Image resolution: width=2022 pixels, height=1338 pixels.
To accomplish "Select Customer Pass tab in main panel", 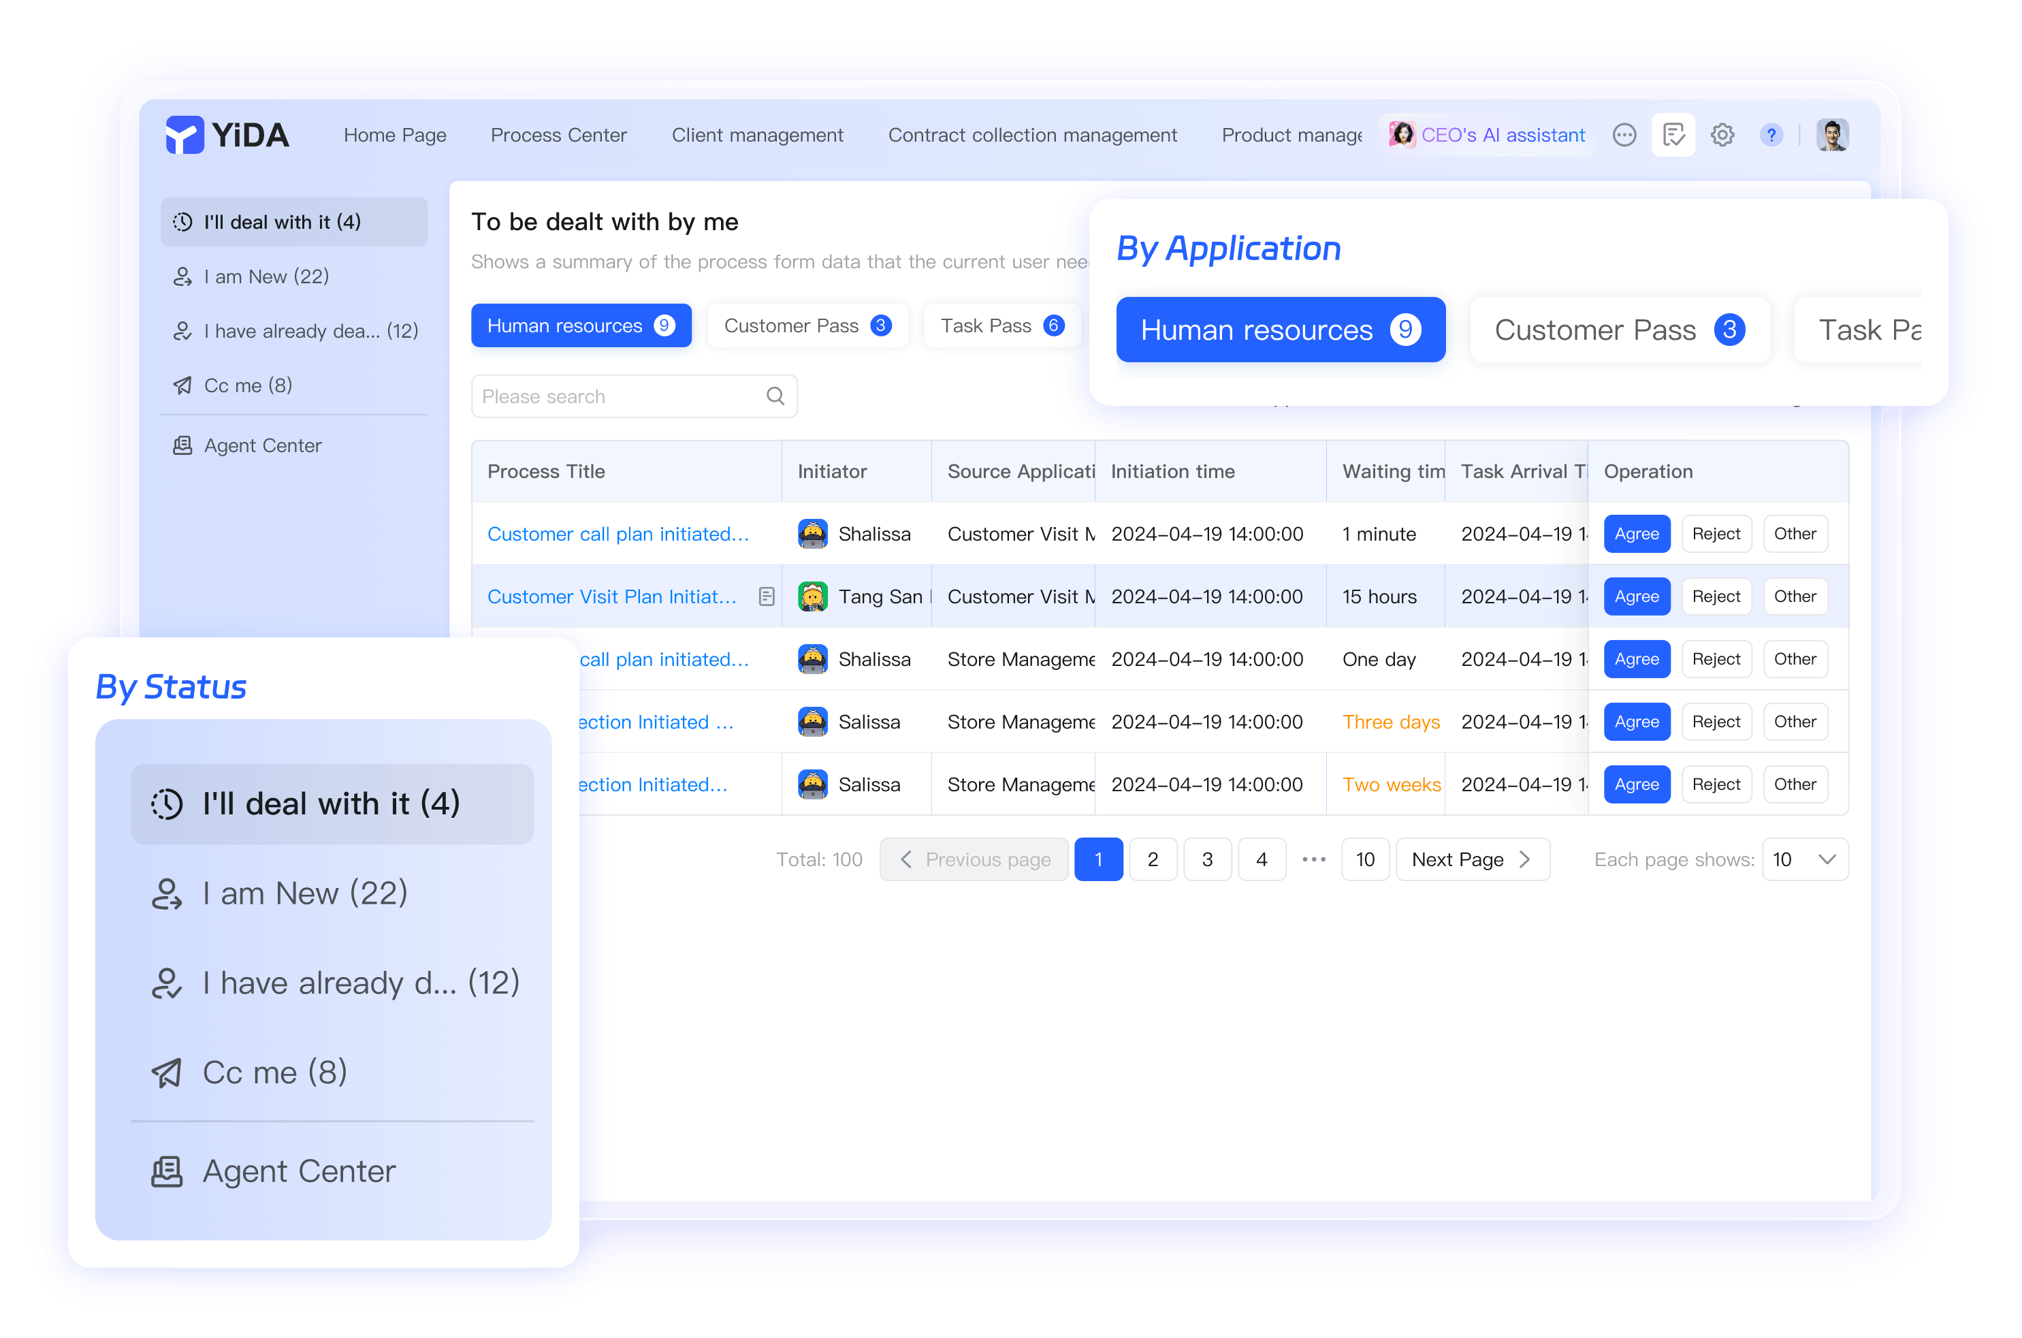I will point(807,325).
